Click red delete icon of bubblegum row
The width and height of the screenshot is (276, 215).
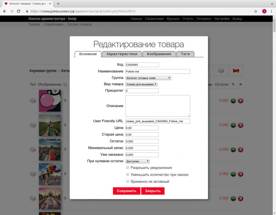(240, 101)
